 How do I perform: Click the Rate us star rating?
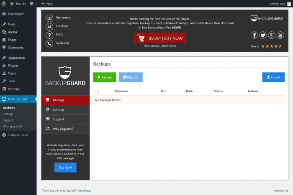click(272, 46)
